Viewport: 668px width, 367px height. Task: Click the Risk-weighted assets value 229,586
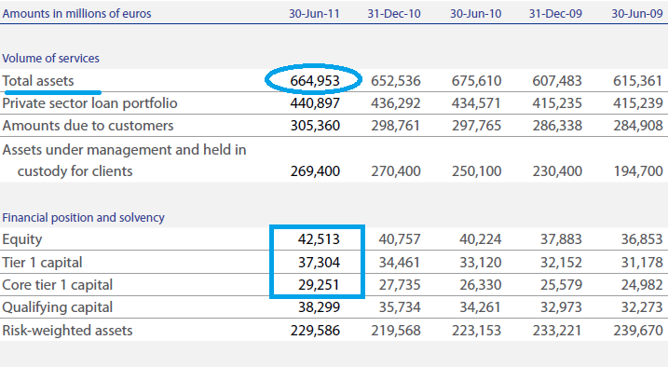coord(315,331)
